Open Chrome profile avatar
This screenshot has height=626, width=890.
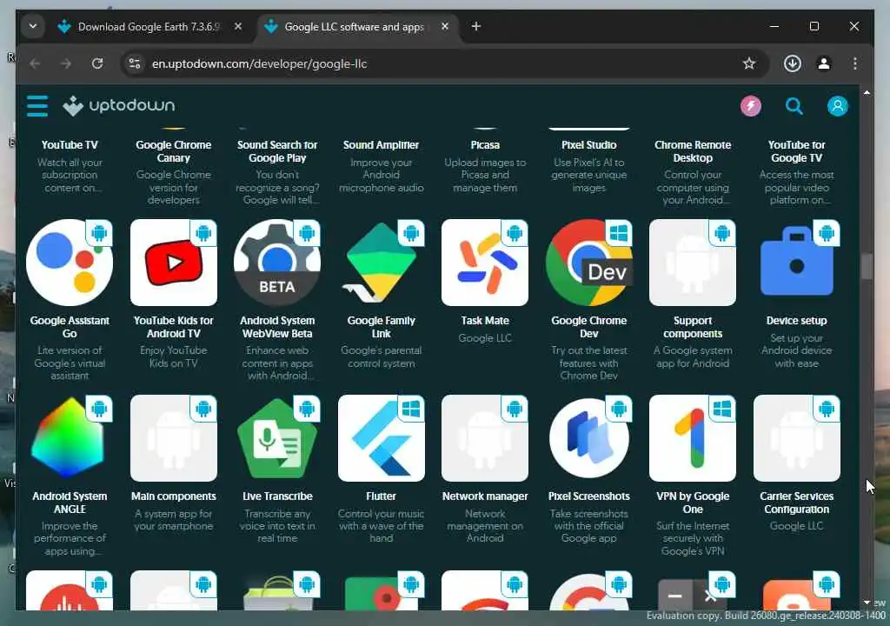click(x=824, y=63)
